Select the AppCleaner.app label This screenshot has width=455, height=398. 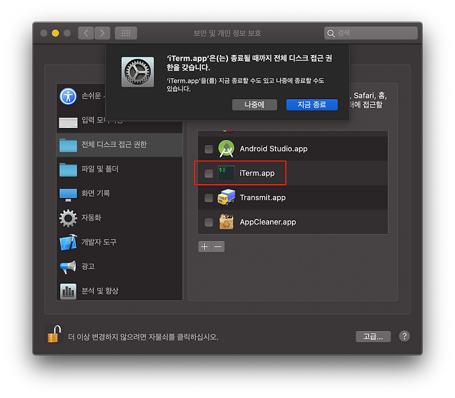coord(267,222)
